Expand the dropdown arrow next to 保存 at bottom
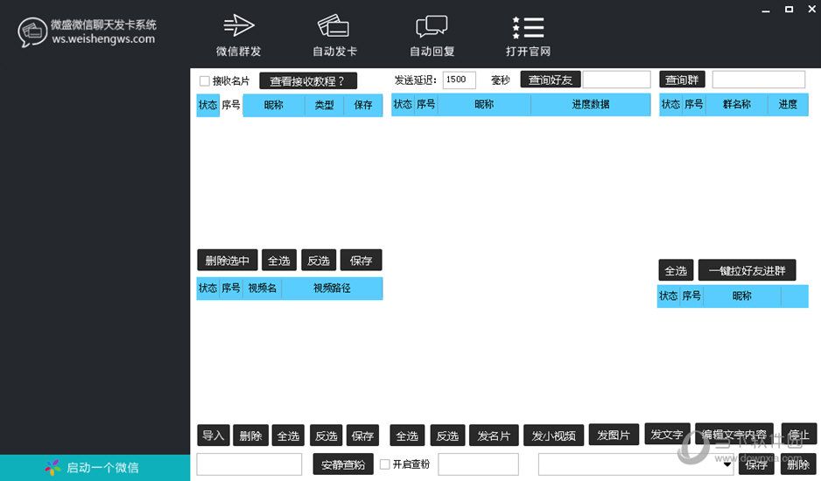This screenshot has height=481, width=821. pos(728,465)
